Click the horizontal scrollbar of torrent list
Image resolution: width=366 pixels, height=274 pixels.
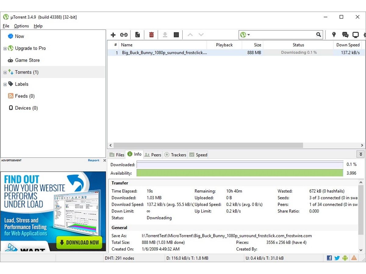208,146
